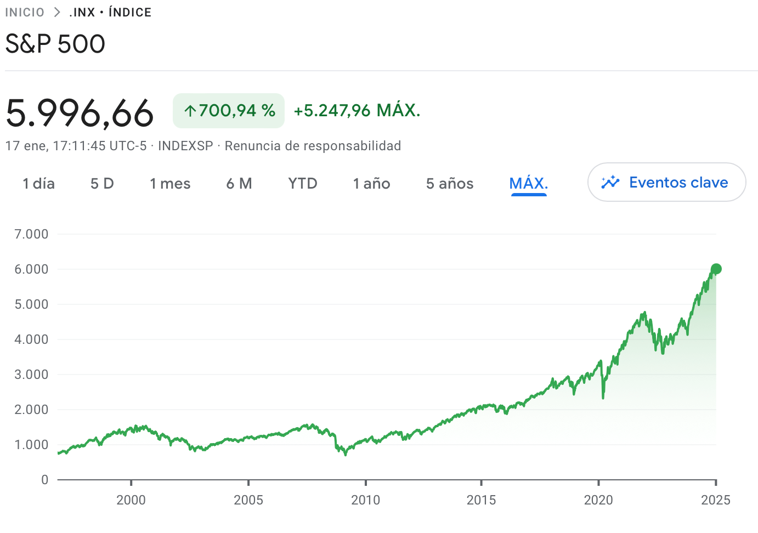This screenshot has height=533, width=758.
Task: Click the 700,94 % change badge
Action: (x=229, y=111)
